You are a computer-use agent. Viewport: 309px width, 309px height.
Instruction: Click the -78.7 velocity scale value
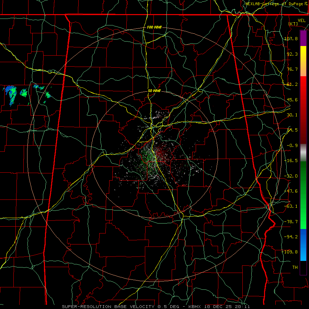(x=291, y=222)
